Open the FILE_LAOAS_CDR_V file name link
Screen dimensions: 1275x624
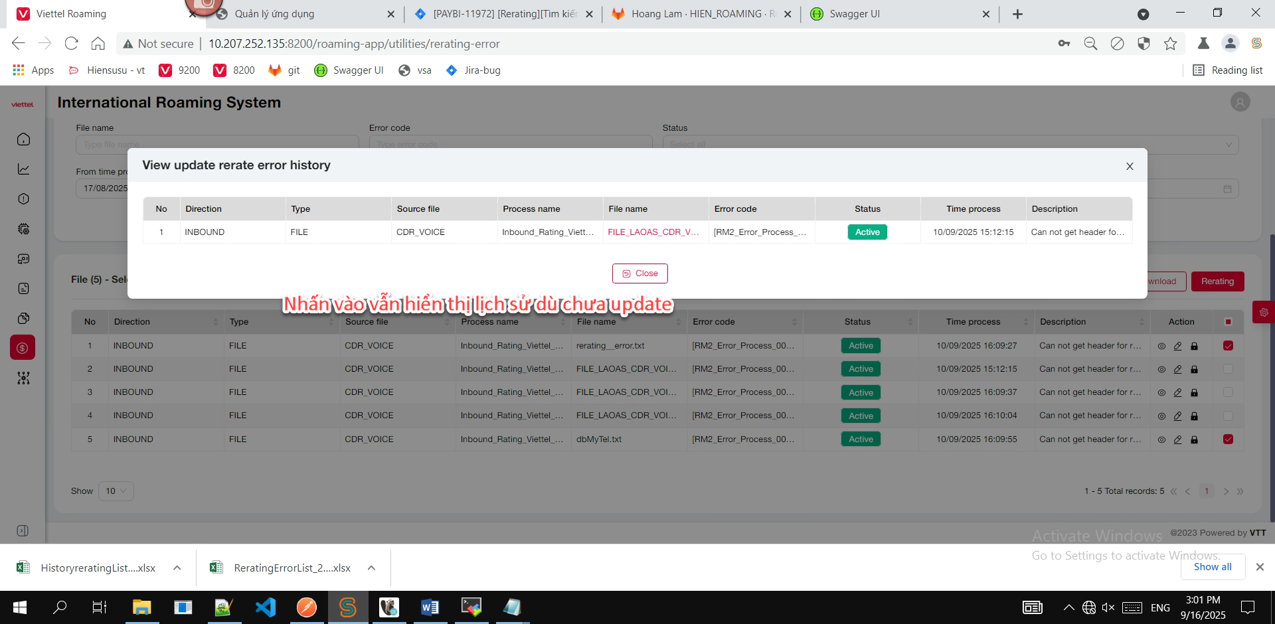653,232
